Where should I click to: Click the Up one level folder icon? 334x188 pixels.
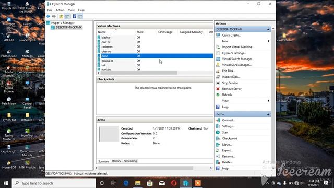coord(62,16)
